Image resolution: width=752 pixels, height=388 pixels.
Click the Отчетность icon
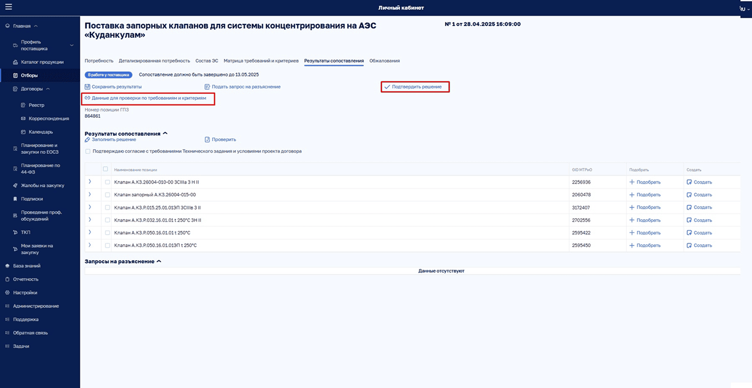coord(7,279)
